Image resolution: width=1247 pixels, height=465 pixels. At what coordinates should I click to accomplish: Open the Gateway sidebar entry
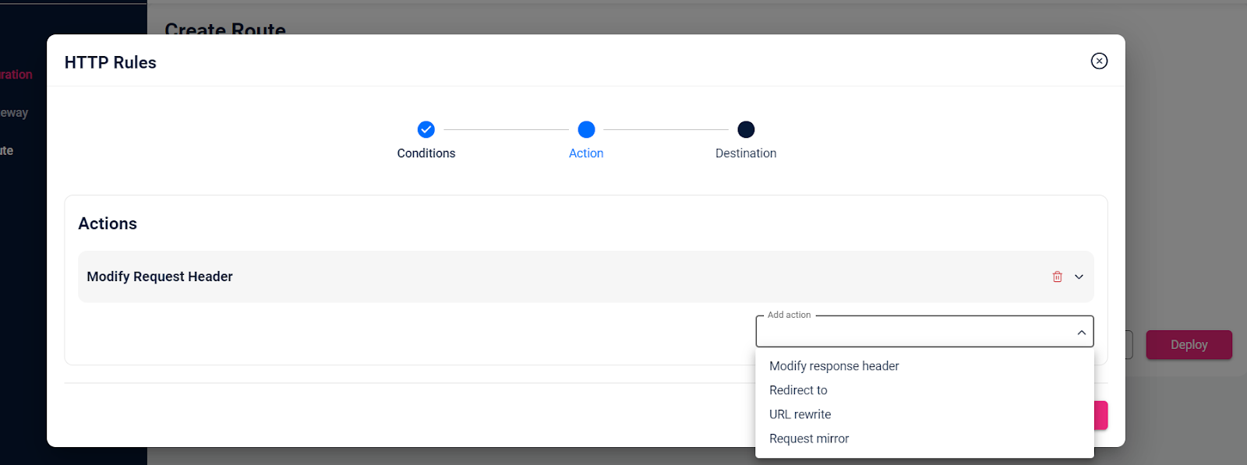[16, 112]
